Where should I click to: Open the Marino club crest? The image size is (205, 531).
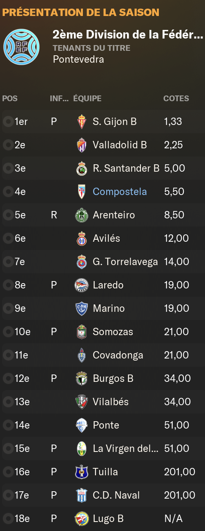click(82, 309)
